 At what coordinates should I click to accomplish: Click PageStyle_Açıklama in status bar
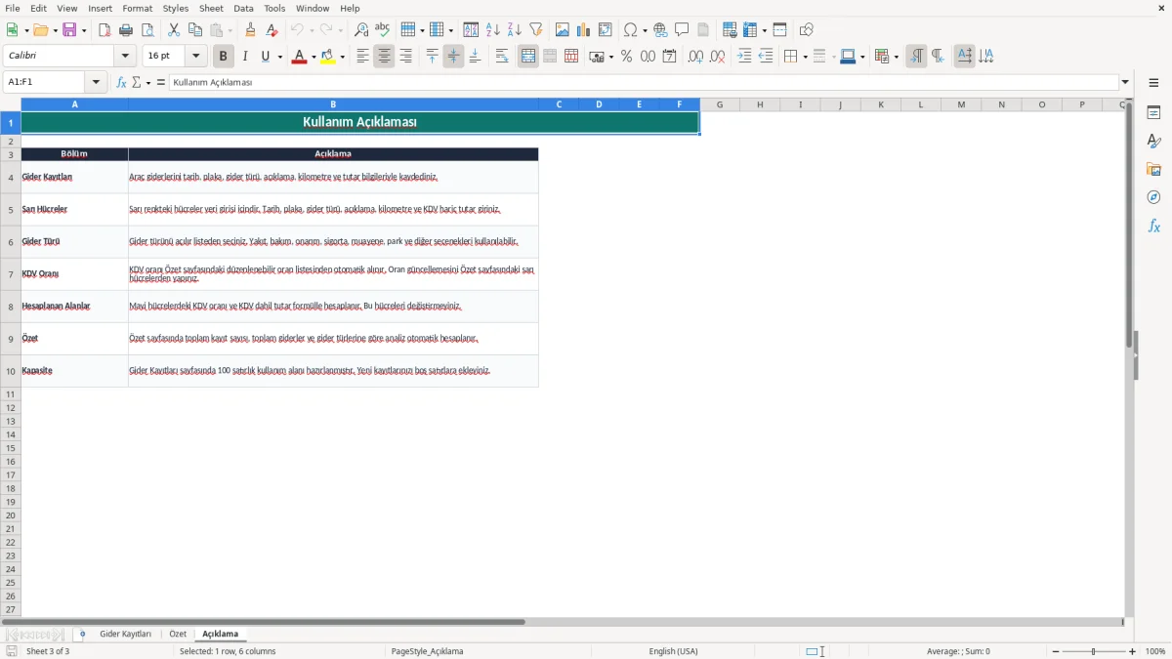click(427, 651)
